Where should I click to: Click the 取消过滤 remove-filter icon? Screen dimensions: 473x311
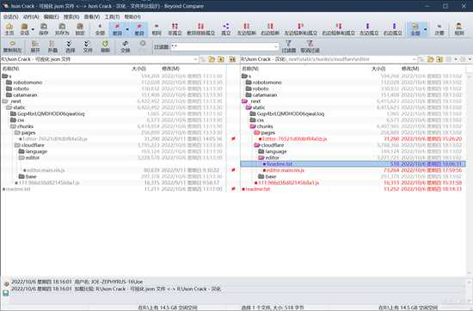(x=310, y=46)
